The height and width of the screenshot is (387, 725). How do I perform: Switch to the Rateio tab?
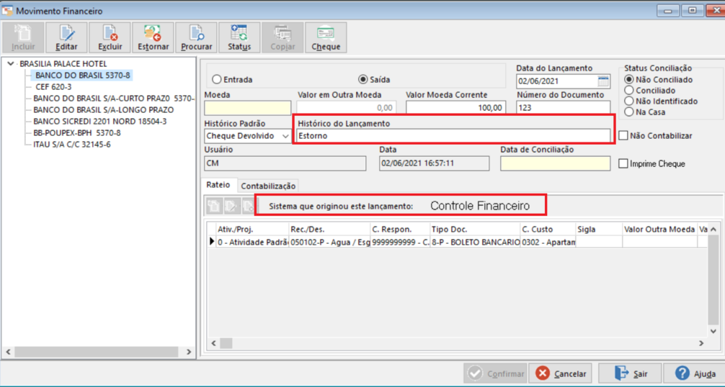click(218, 184)
